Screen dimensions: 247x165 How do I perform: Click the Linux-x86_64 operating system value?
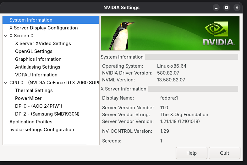[172, 66]
